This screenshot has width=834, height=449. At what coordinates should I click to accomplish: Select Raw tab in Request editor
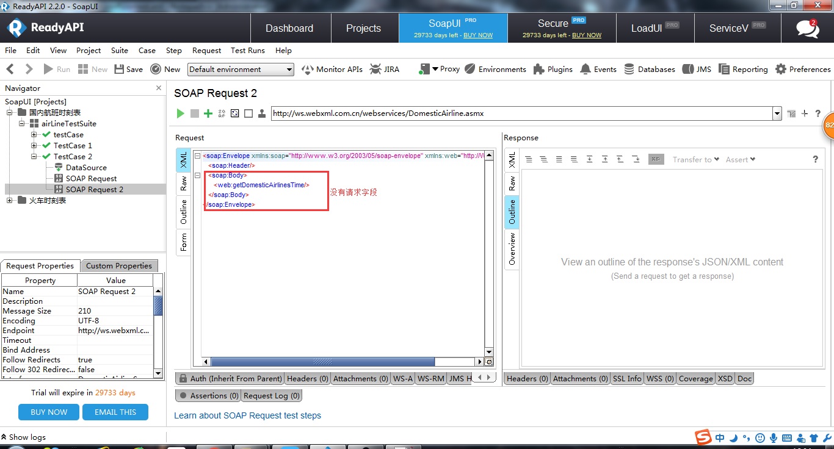click(x=184, y=182)
